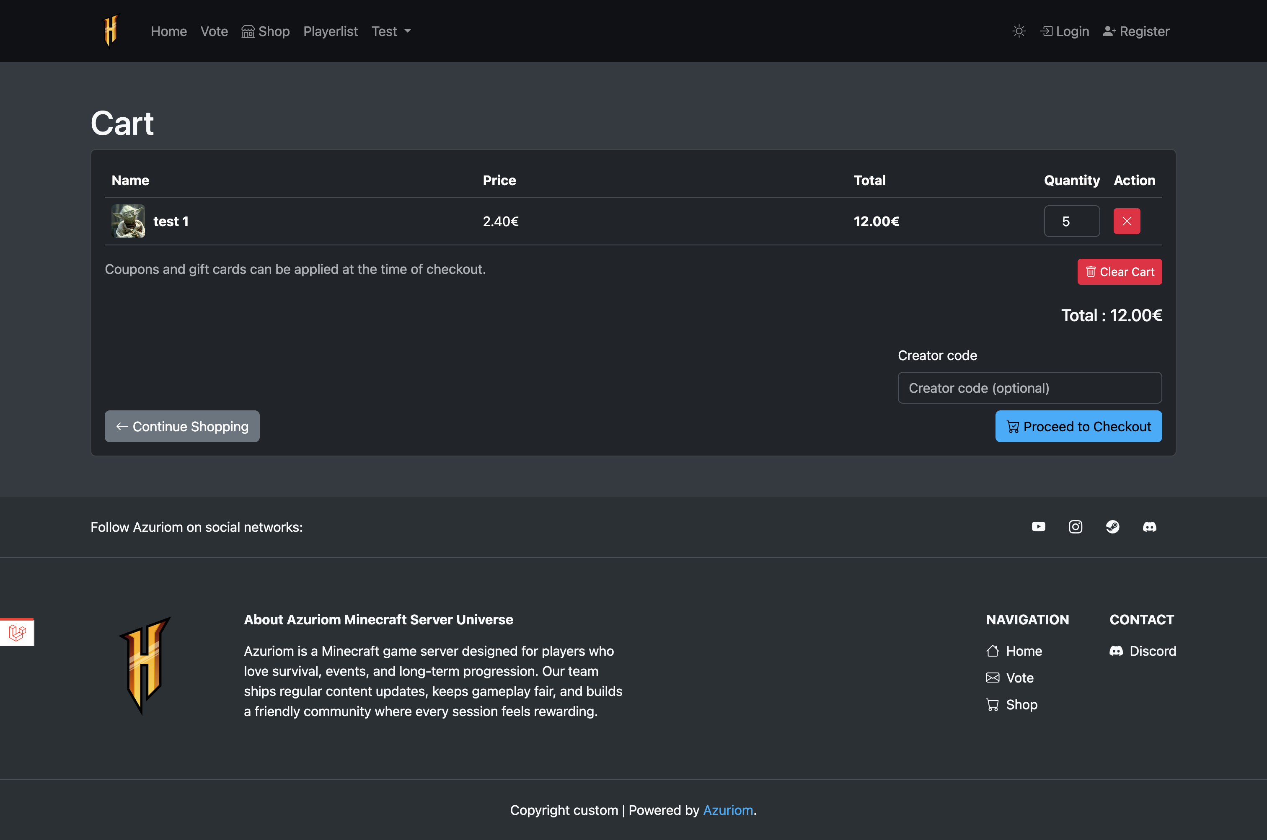Click the quantity field showing 5
This screenshot has width=1267, height=840.
pos(1071,221)
